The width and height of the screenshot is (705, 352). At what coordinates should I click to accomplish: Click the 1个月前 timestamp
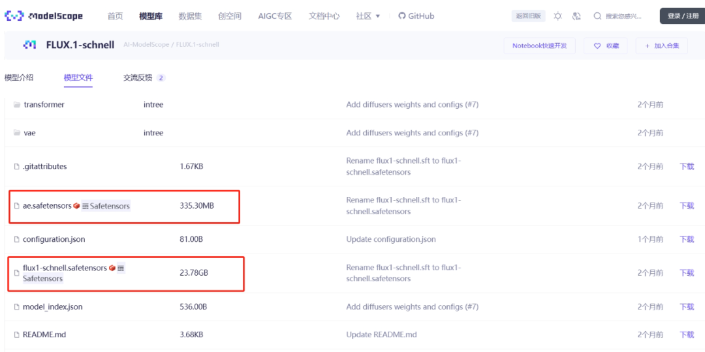[x=650, y=240]
